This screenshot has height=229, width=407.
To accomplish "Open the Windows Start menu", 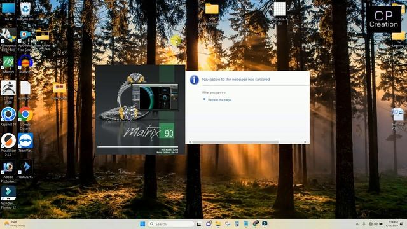I will 142,224.
